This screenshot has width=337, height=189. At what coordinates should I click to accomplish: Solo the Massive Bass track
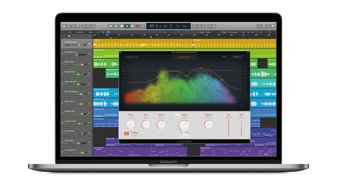pos(68,75)
